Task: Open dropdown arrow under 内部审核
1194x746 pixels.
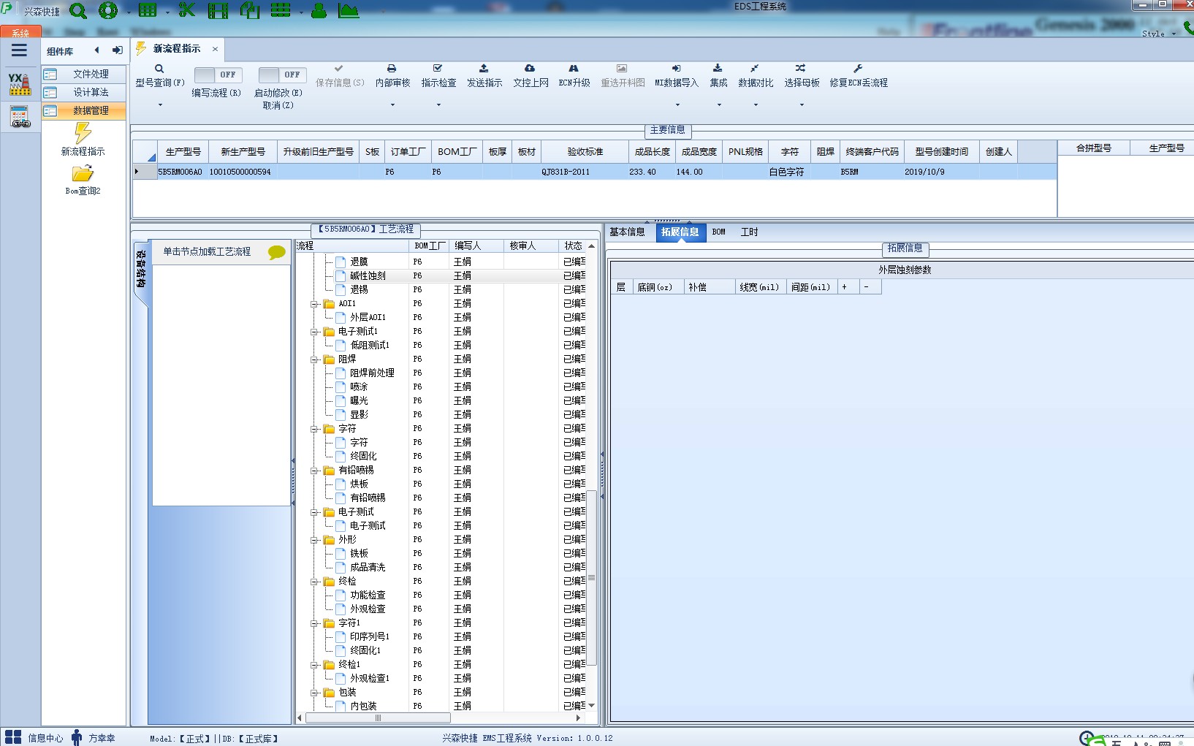Action: [x=392, y=105]
